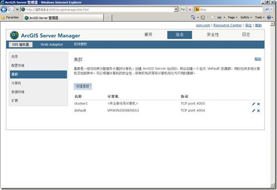Open the Resource Center link
This screenshot has width=277, height=190.
pyautogui.click(x=227, y=25)
